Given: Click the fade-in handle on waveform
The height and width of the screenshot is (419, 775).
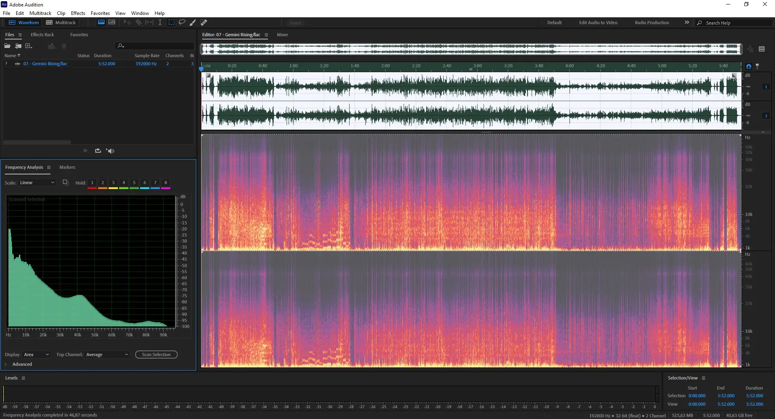Looking at the screenshot, I should click(208, 75).
